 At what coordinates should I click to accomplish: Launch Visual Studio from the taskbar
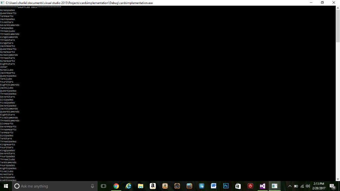[262, 186]
